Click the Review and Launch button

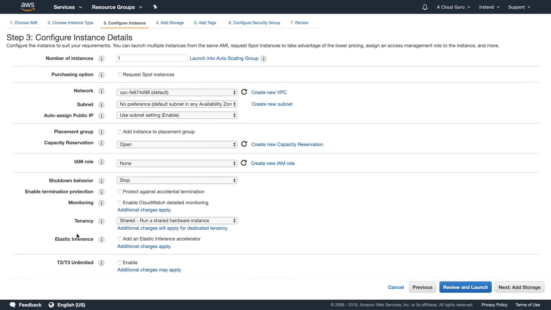465,287
